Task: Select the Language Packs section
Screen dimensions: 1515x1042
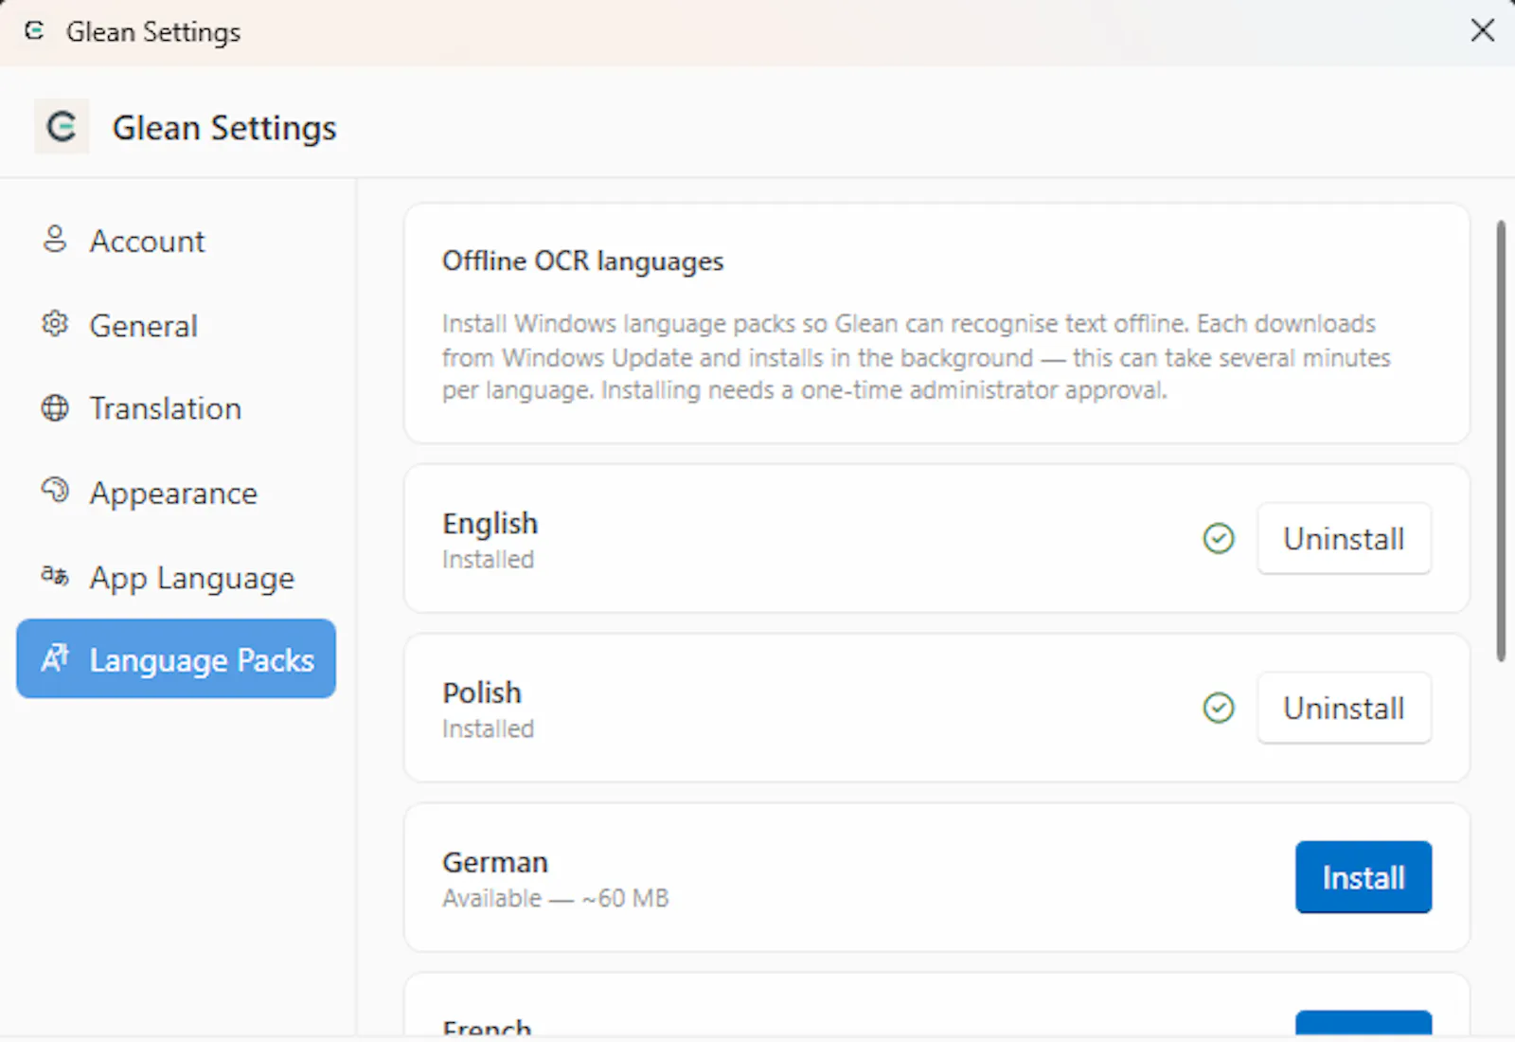Action: [176, 658]
